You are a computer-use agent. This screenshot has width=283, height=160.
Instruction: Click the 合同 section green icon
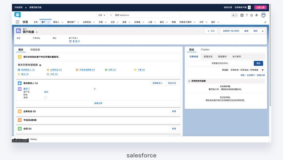coord(20,129)
